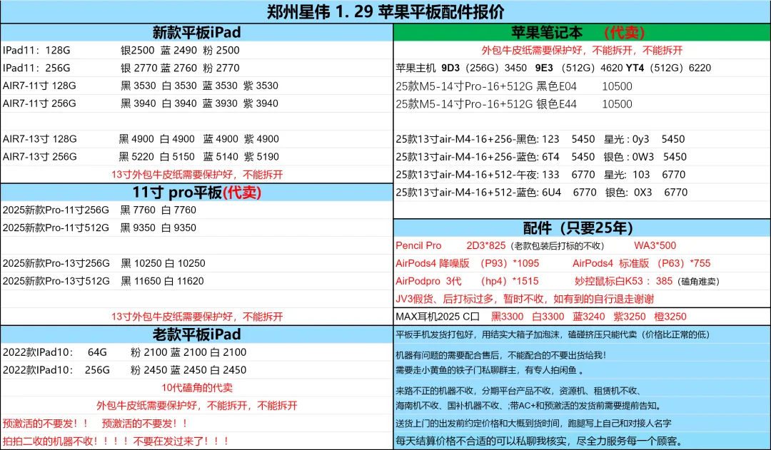
Task: Click the AirPodpro 3代 (hp4)*1515 entry
Action: [x=467, y=281]
